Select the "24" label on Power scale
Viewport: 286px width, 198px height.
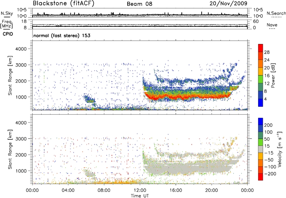[267, 60]
